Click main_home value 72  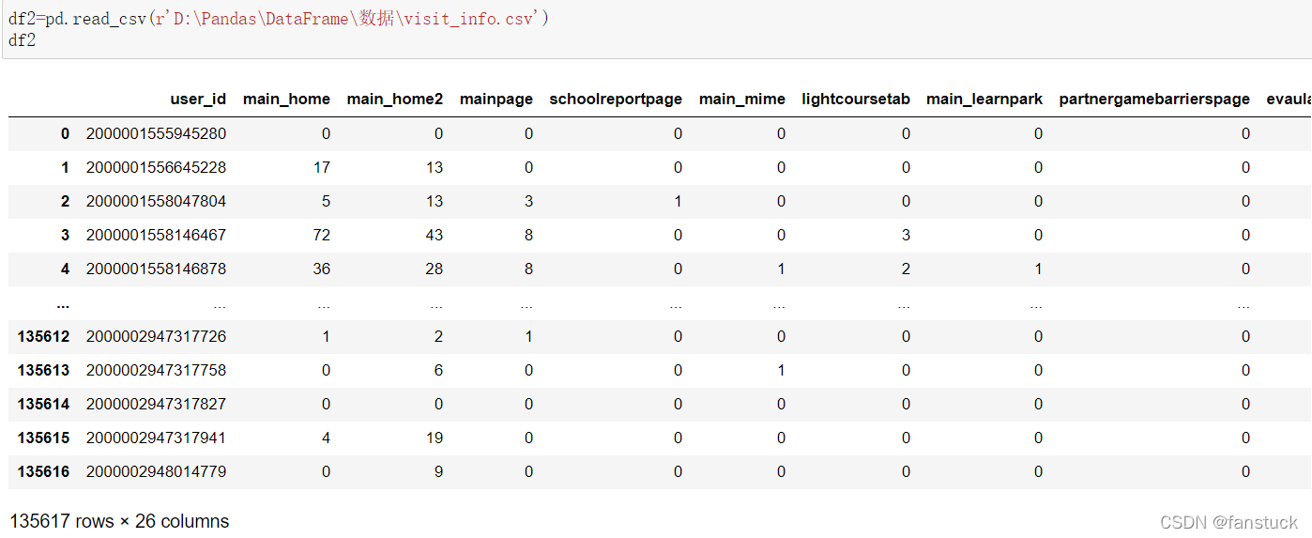click(x=321, y=235)
